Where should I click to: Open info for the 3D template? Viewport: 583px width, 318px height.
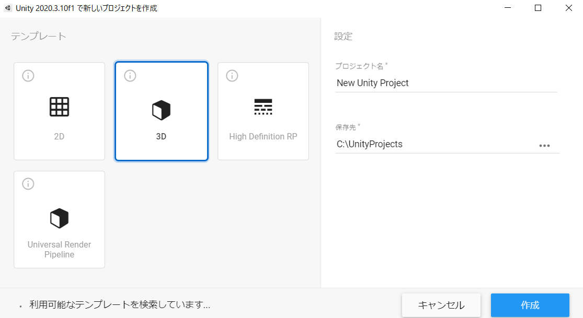(x=130, y=76)
